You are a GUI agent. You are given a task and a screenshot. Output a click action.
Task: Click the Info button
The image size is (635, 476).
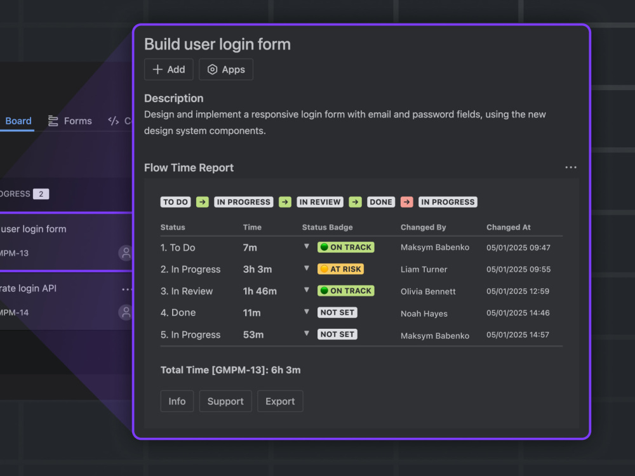pos(177,401)
